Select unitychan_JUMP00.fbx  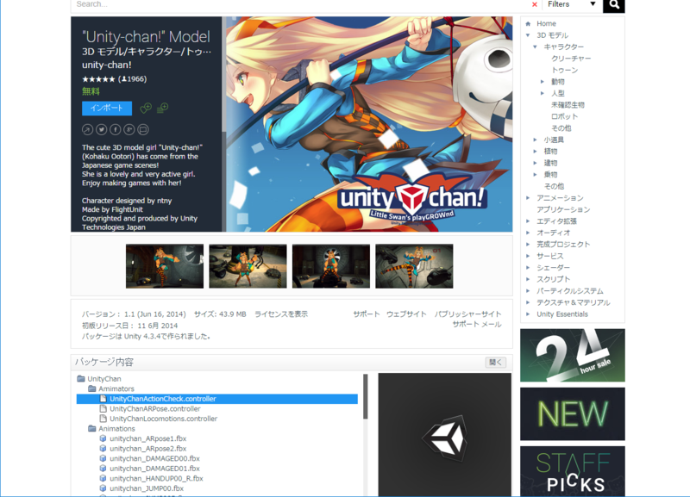point(147,488)
